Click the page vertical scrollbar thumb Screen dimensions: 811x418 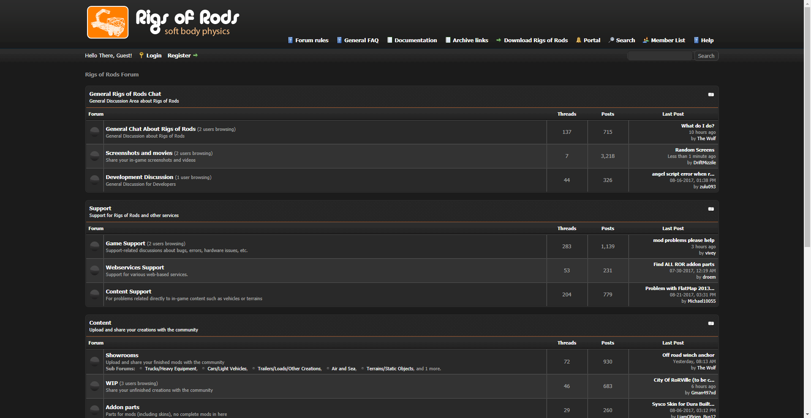tap(807, 127)
